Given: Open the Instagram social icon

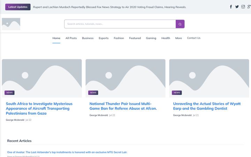Looking at the screenshot, I should click(x=243, y=7).
